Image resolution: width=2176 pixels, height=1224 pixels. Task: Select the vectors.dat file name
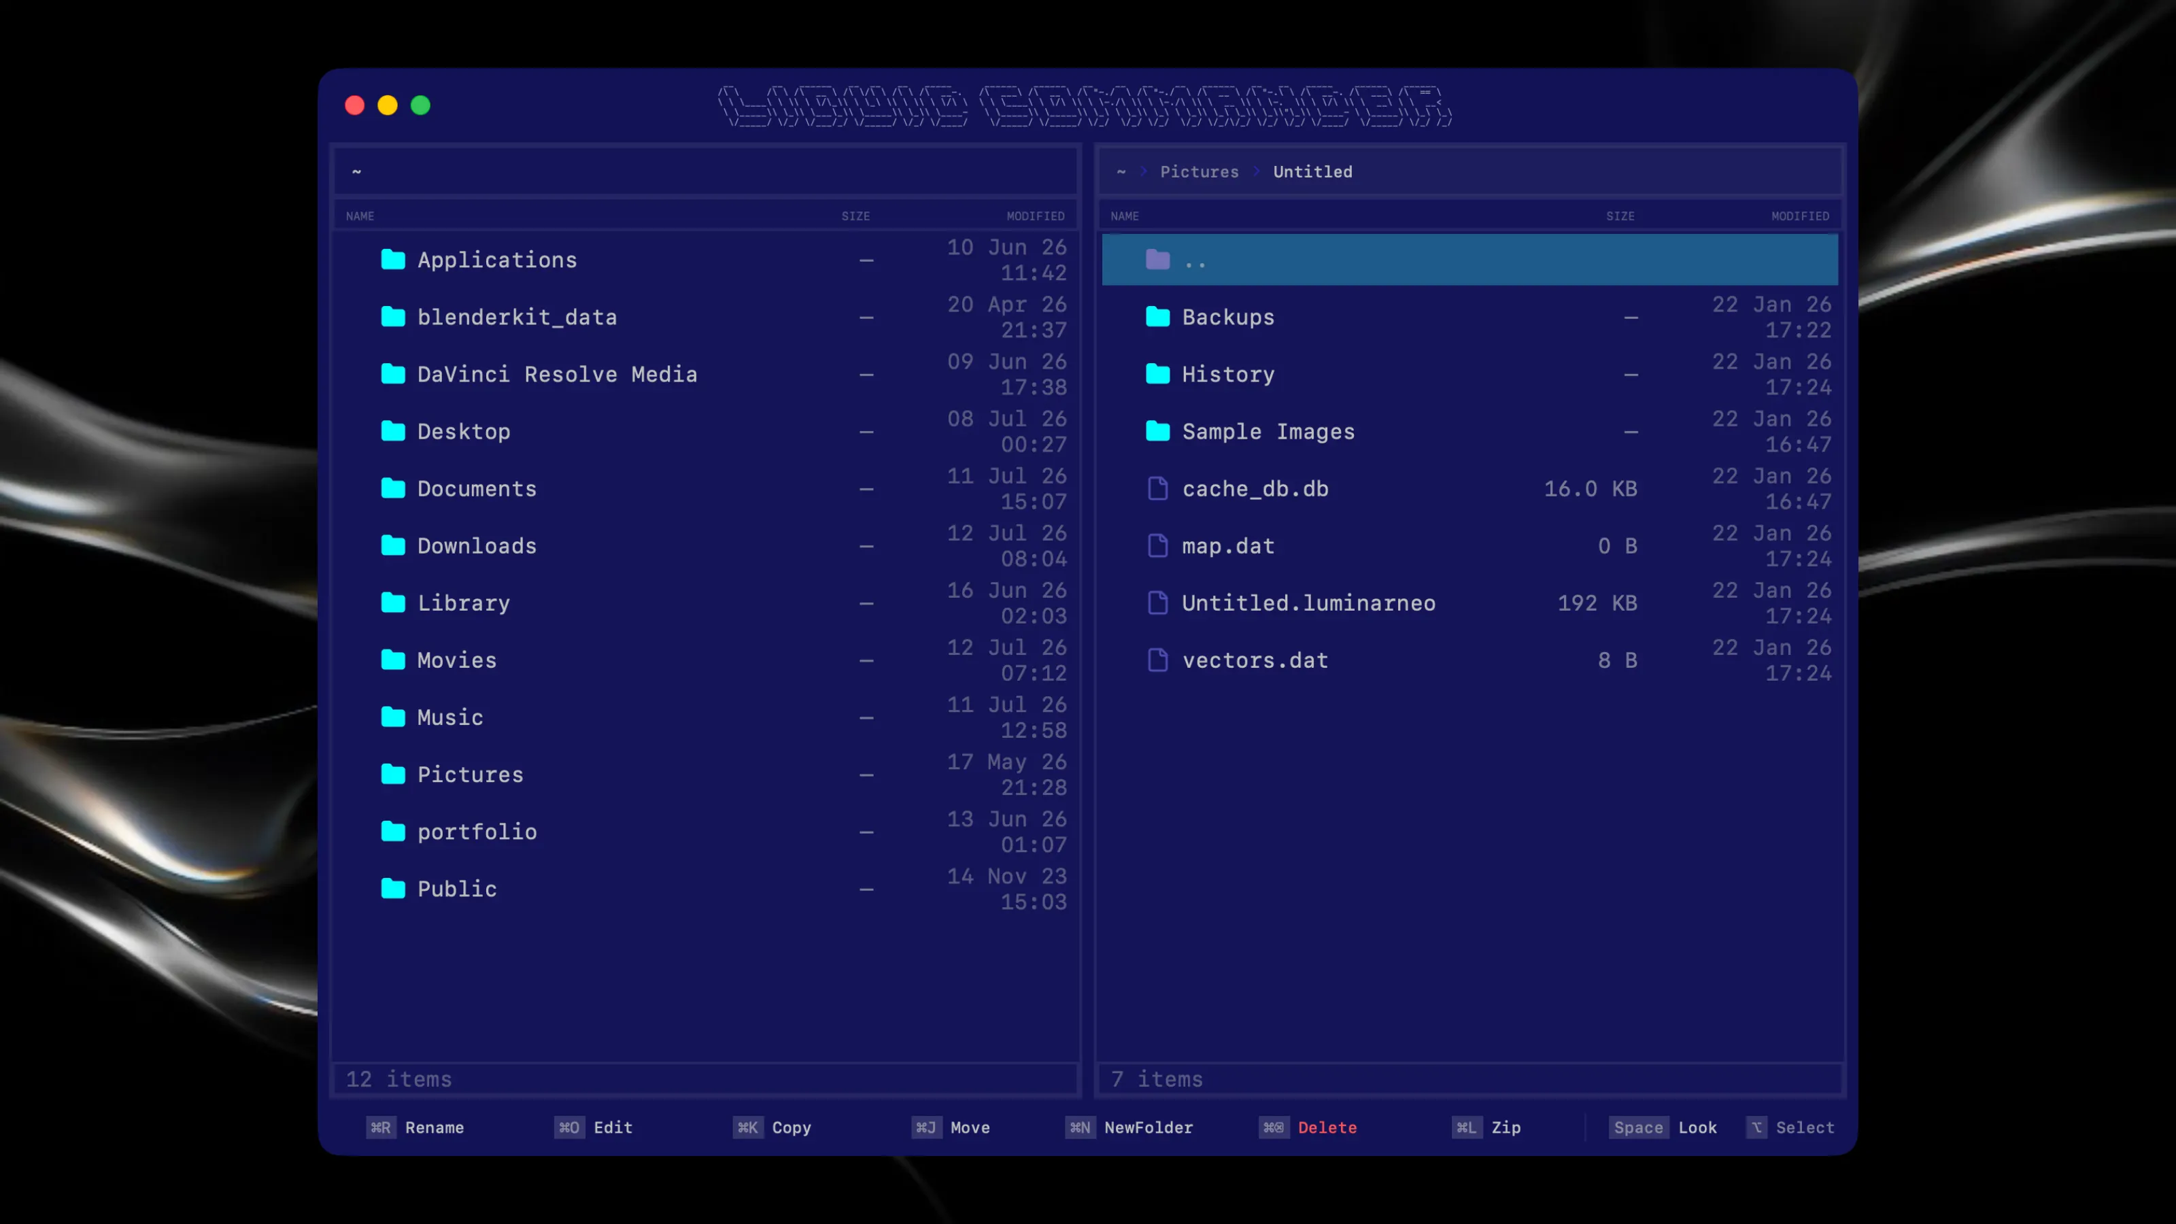[1255, 660]
